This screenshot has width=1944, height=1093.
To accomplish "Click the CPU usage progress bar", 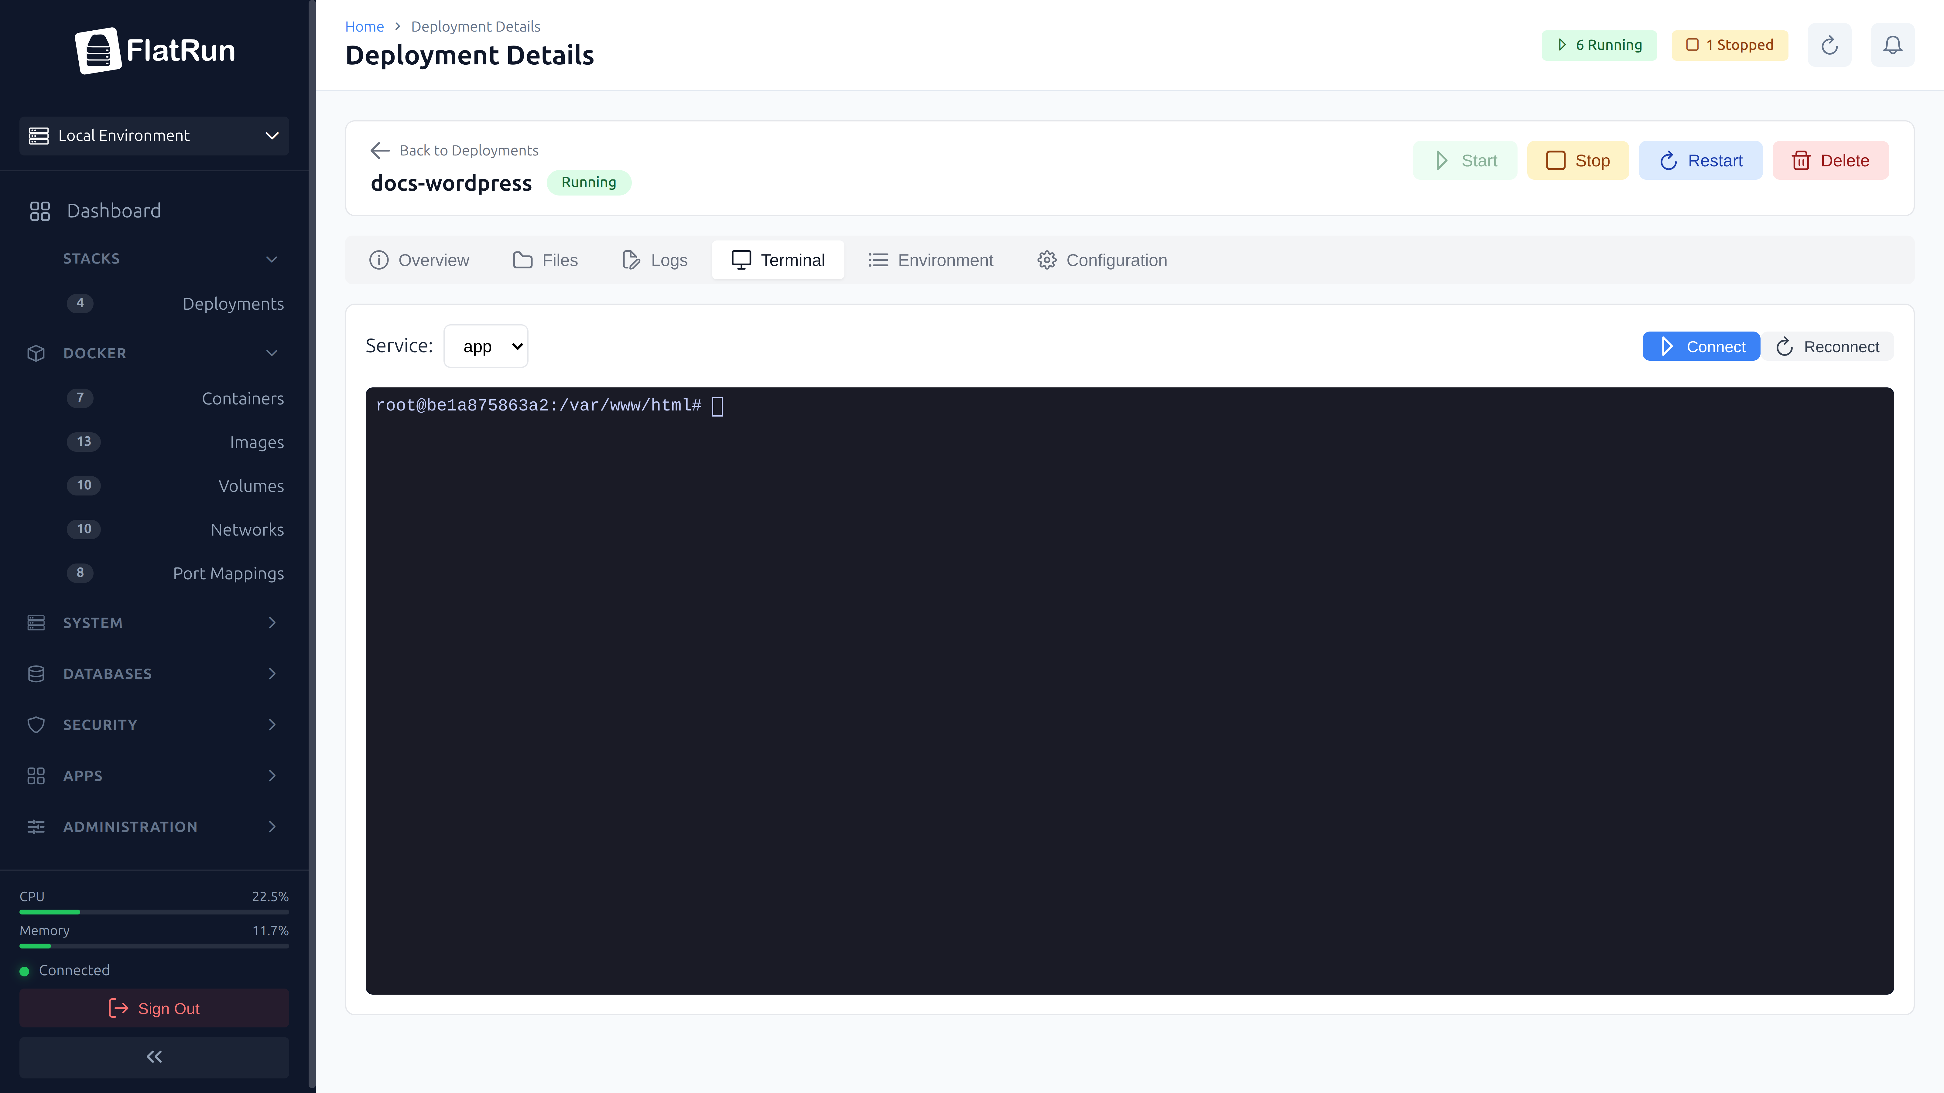I will pos(154,912).
